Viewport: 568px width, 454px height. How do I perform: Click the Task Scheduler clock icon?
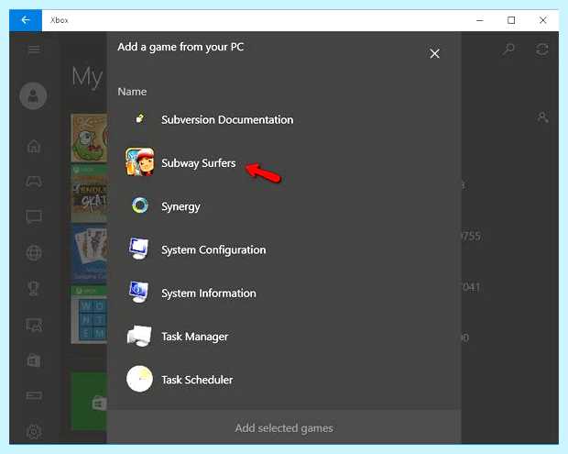tap(140, 379)
